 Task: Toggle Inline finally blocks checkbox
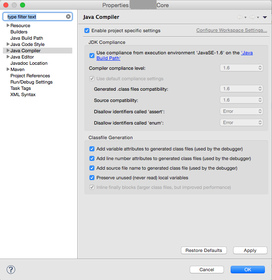pos(92,187)
